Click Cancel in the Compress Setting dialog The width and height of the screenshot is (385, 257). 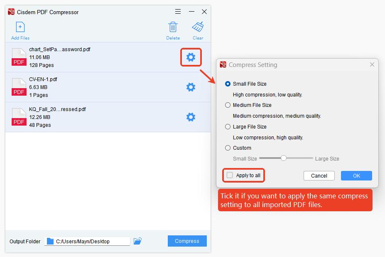pos(319,175)
